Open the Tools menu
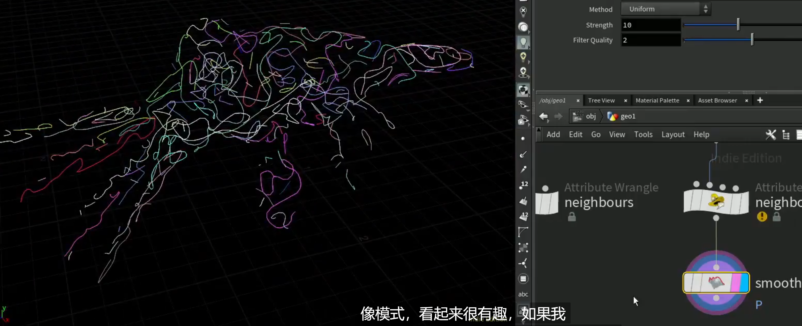The height and width of the screenshot is (326, 802). pos(643,135)
